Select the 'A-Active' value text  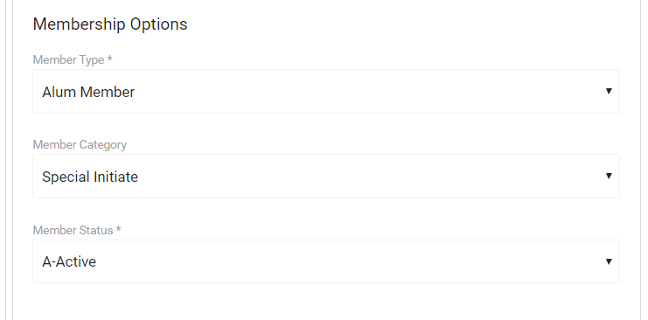click(x=69, y=261)
